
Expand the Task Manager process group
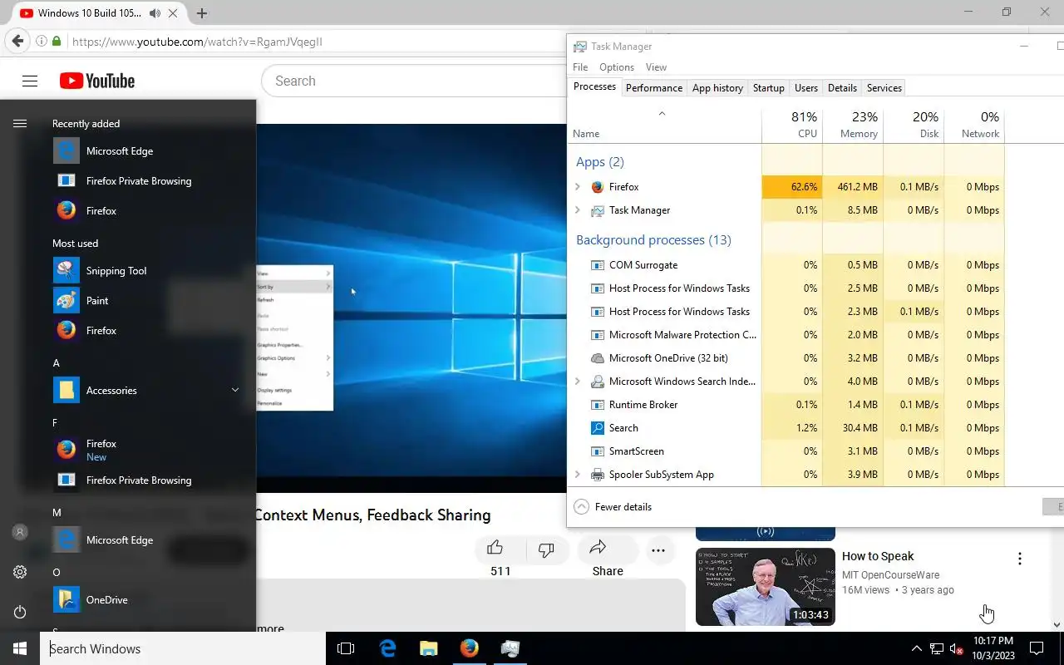coord(578,210)
